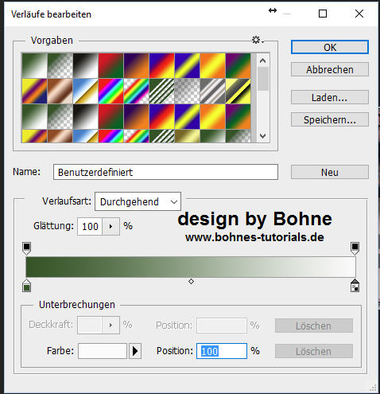
Task: Click Laden to load gradients
Action: coord(330,97)
